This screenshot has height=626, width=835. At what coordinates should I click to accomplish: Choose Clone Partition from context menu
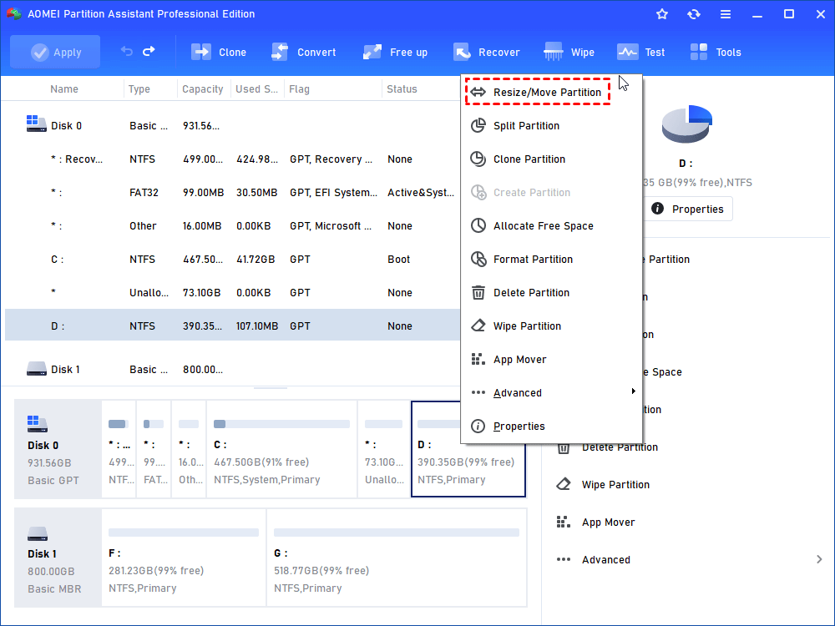point(551,159)
